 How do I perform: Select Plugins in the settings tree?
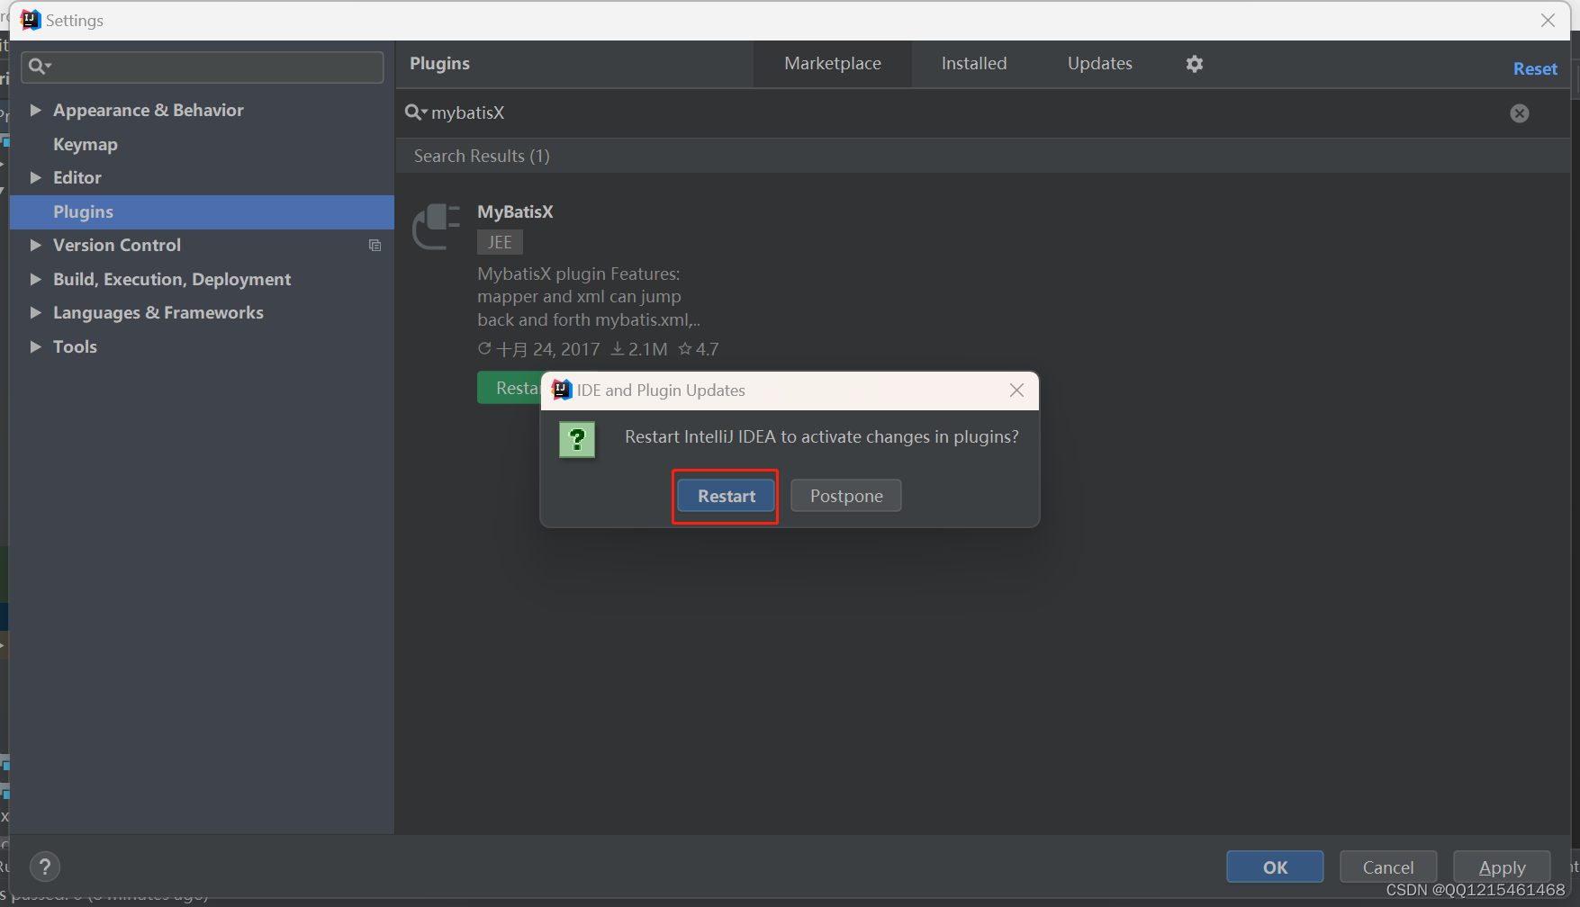[202, 211]
